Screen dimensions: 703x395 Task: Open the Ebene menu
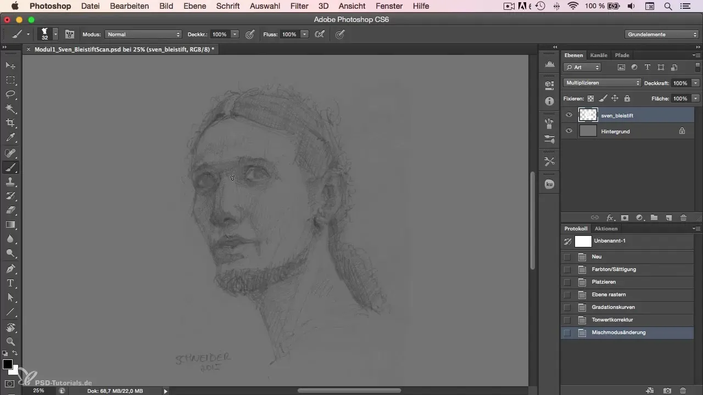tap(195, 6)
